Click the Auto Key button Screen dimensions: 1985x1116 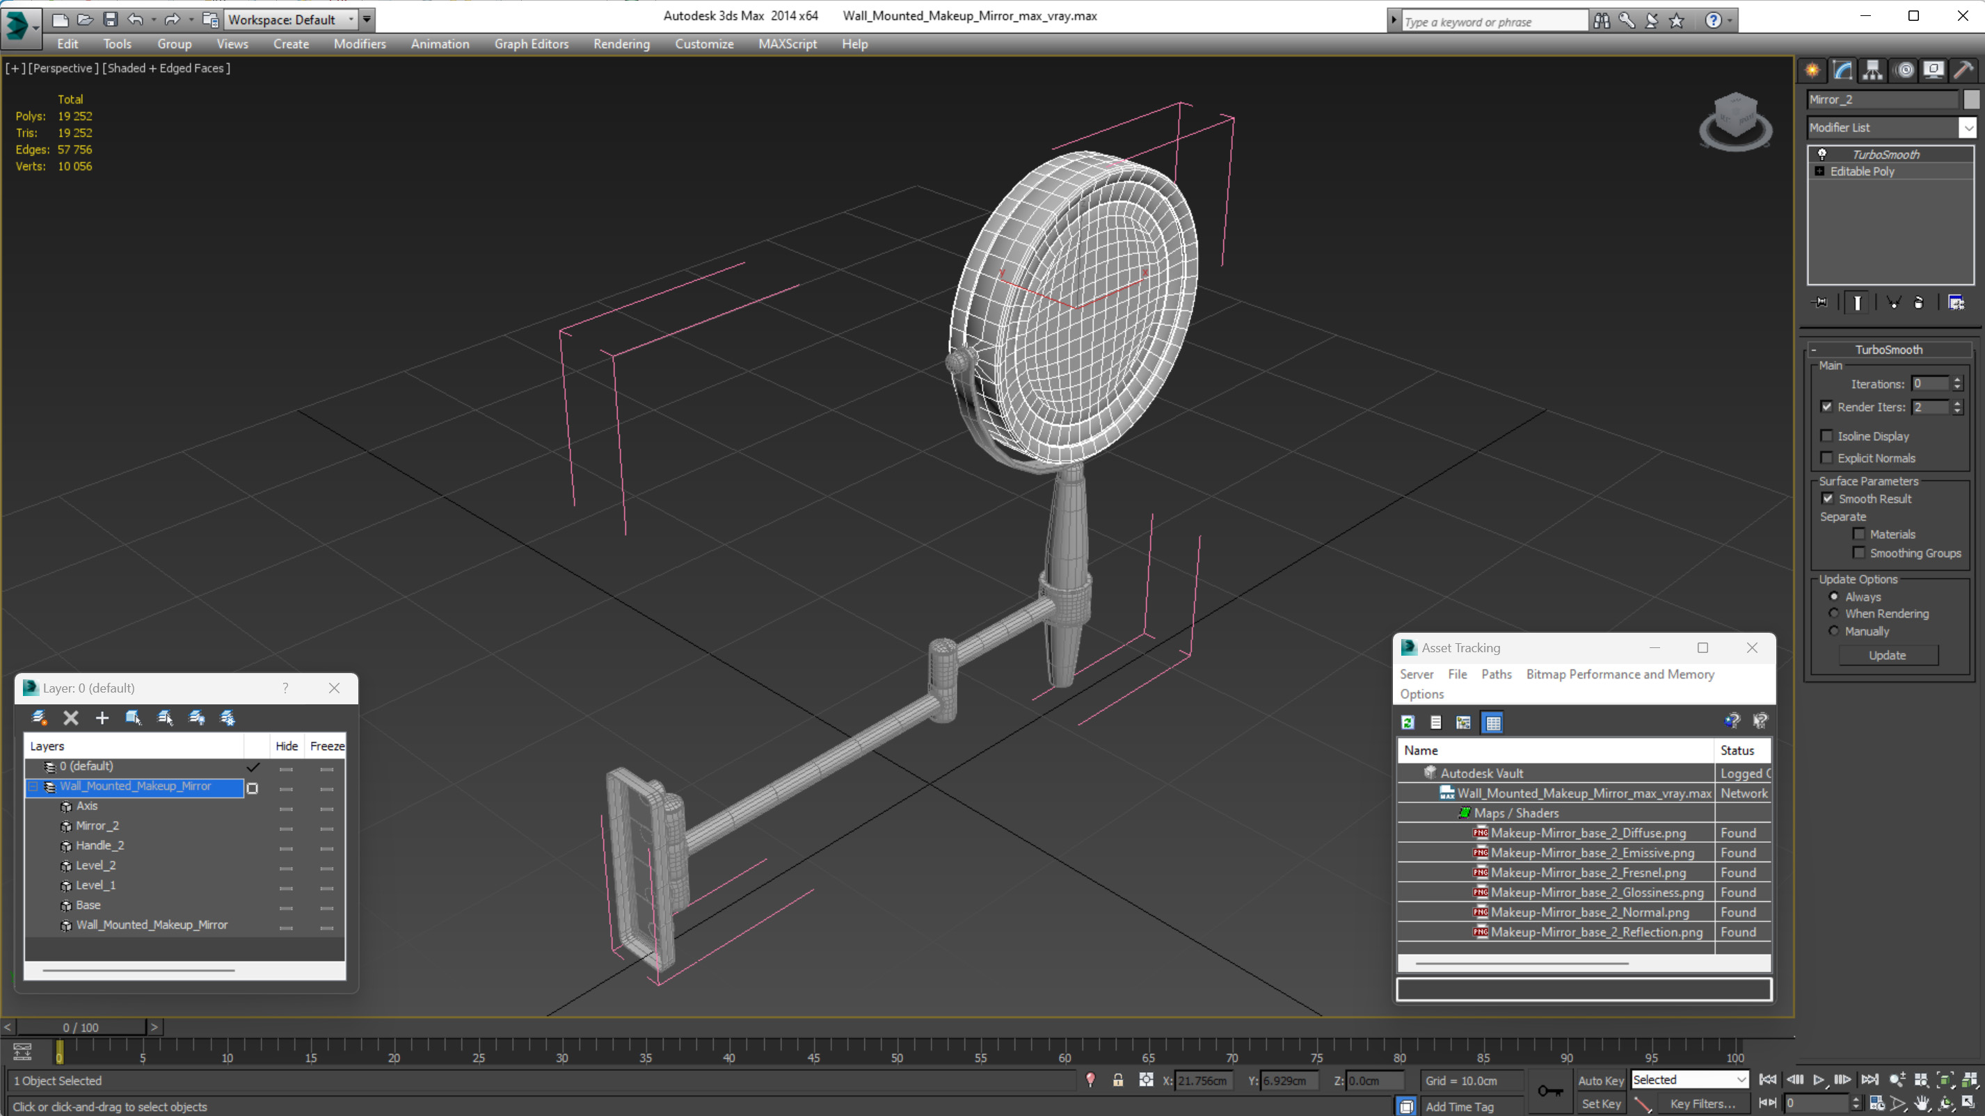[x=1600, y=1081]
